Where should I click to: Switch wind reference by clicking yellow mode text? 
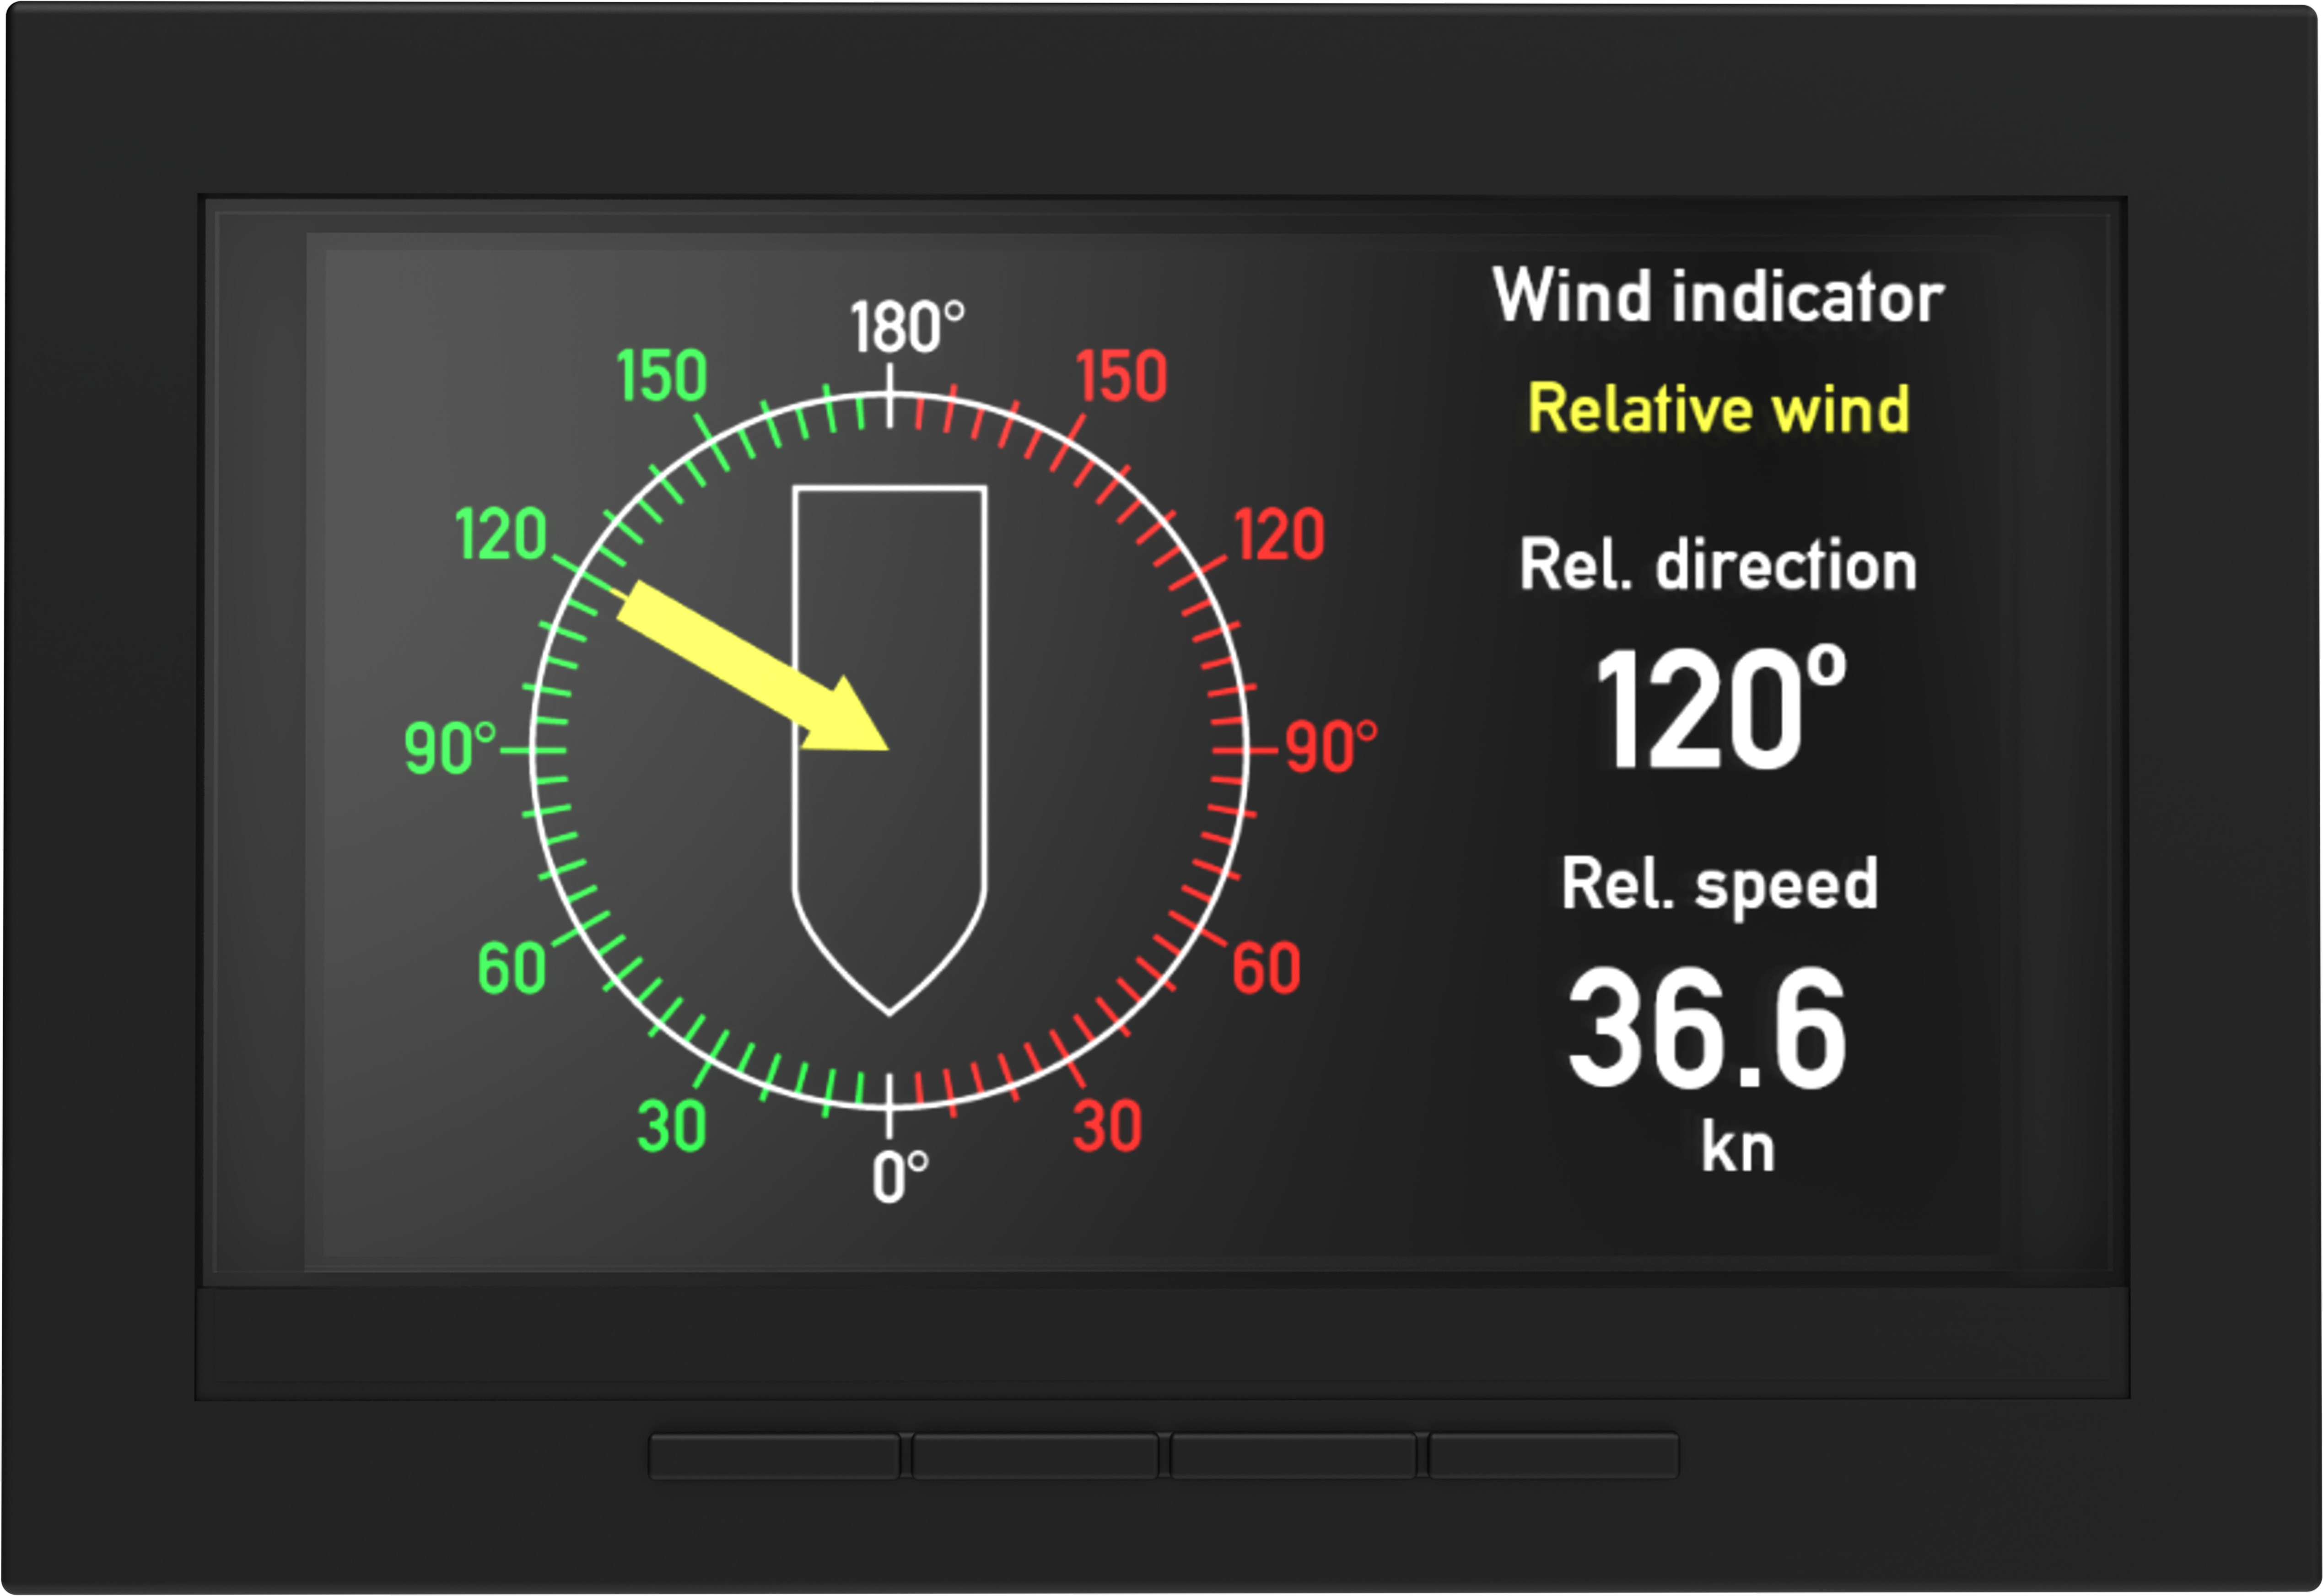coord(1720,408)
